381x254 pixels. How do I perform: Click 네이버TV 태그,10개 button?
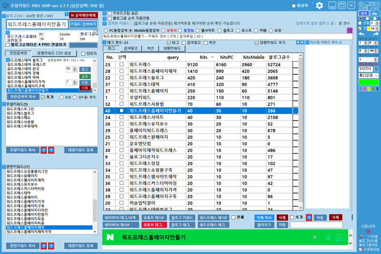pyautogui.click(x=120, y=217)
